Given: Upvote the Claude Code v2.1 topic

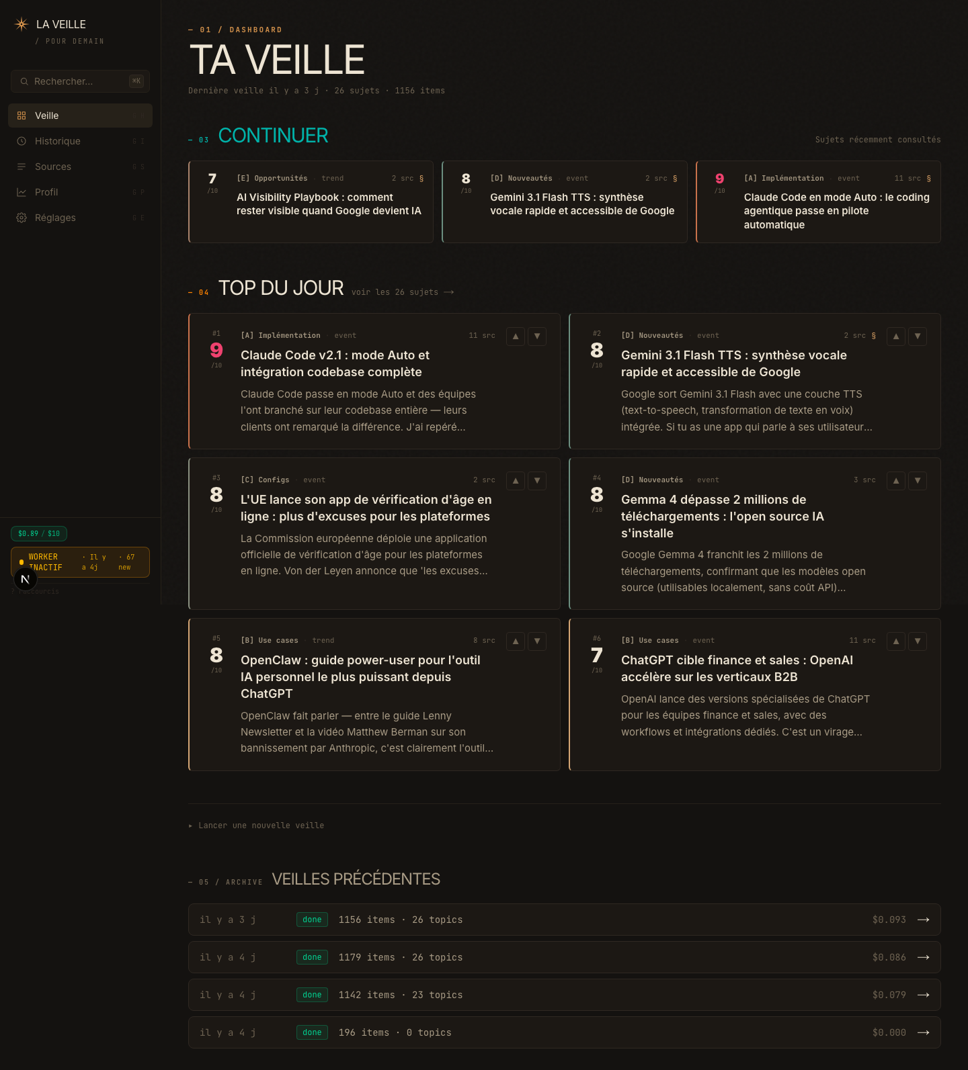Looking at the screenshot, I should (515, 337).
